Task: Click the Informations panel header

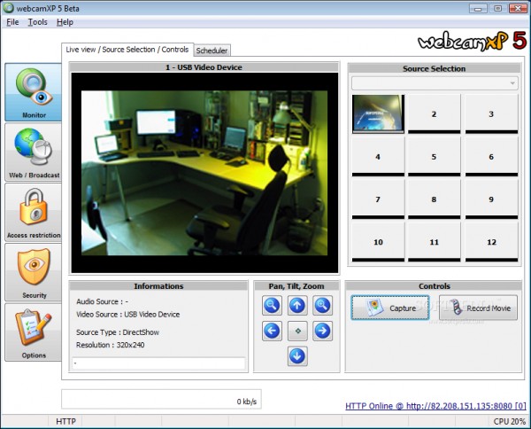Action: pyautogui.click(x=158, y=286)
